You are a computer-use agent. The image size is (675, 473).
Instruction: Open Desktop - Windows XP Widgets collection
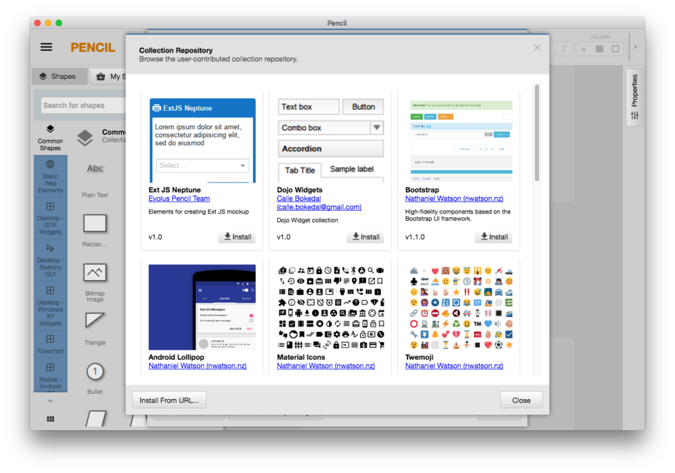point(50,306)
